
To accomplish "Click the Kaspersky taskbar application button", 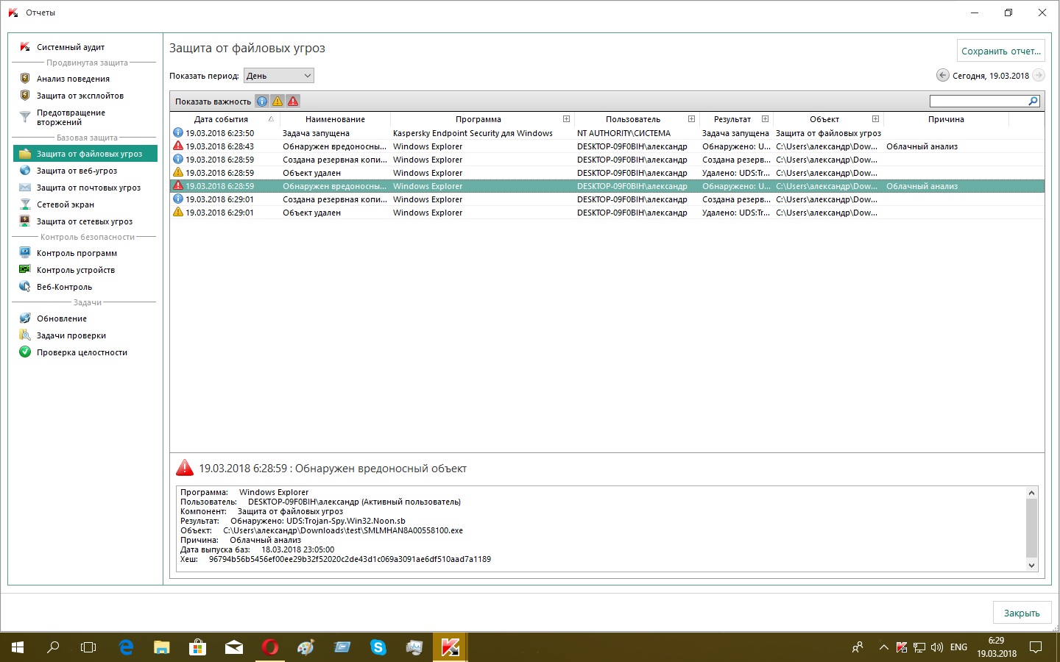I will (451, 647).
